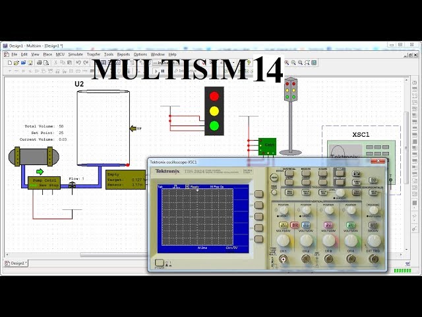Screen dimensions: 422x317
Task: Open the Transfer menu
Action: pyautogui.click(x=94, y=54)
